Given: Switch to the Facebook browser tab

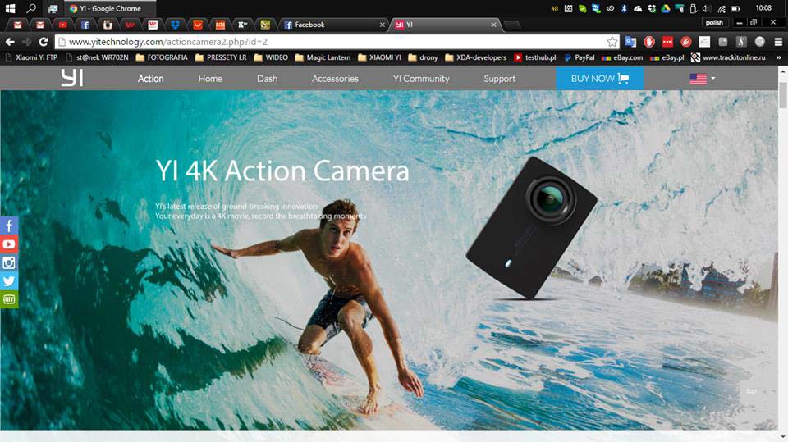Looking at the screenshot, I should pos(332,25).
